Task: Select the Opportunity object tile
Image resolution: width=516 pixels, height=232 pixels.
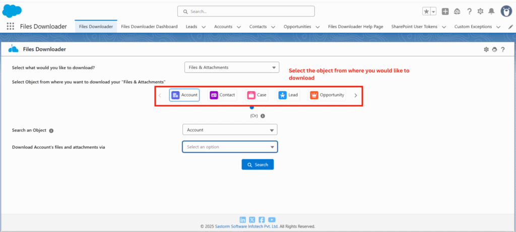Action: pos(327,95)
